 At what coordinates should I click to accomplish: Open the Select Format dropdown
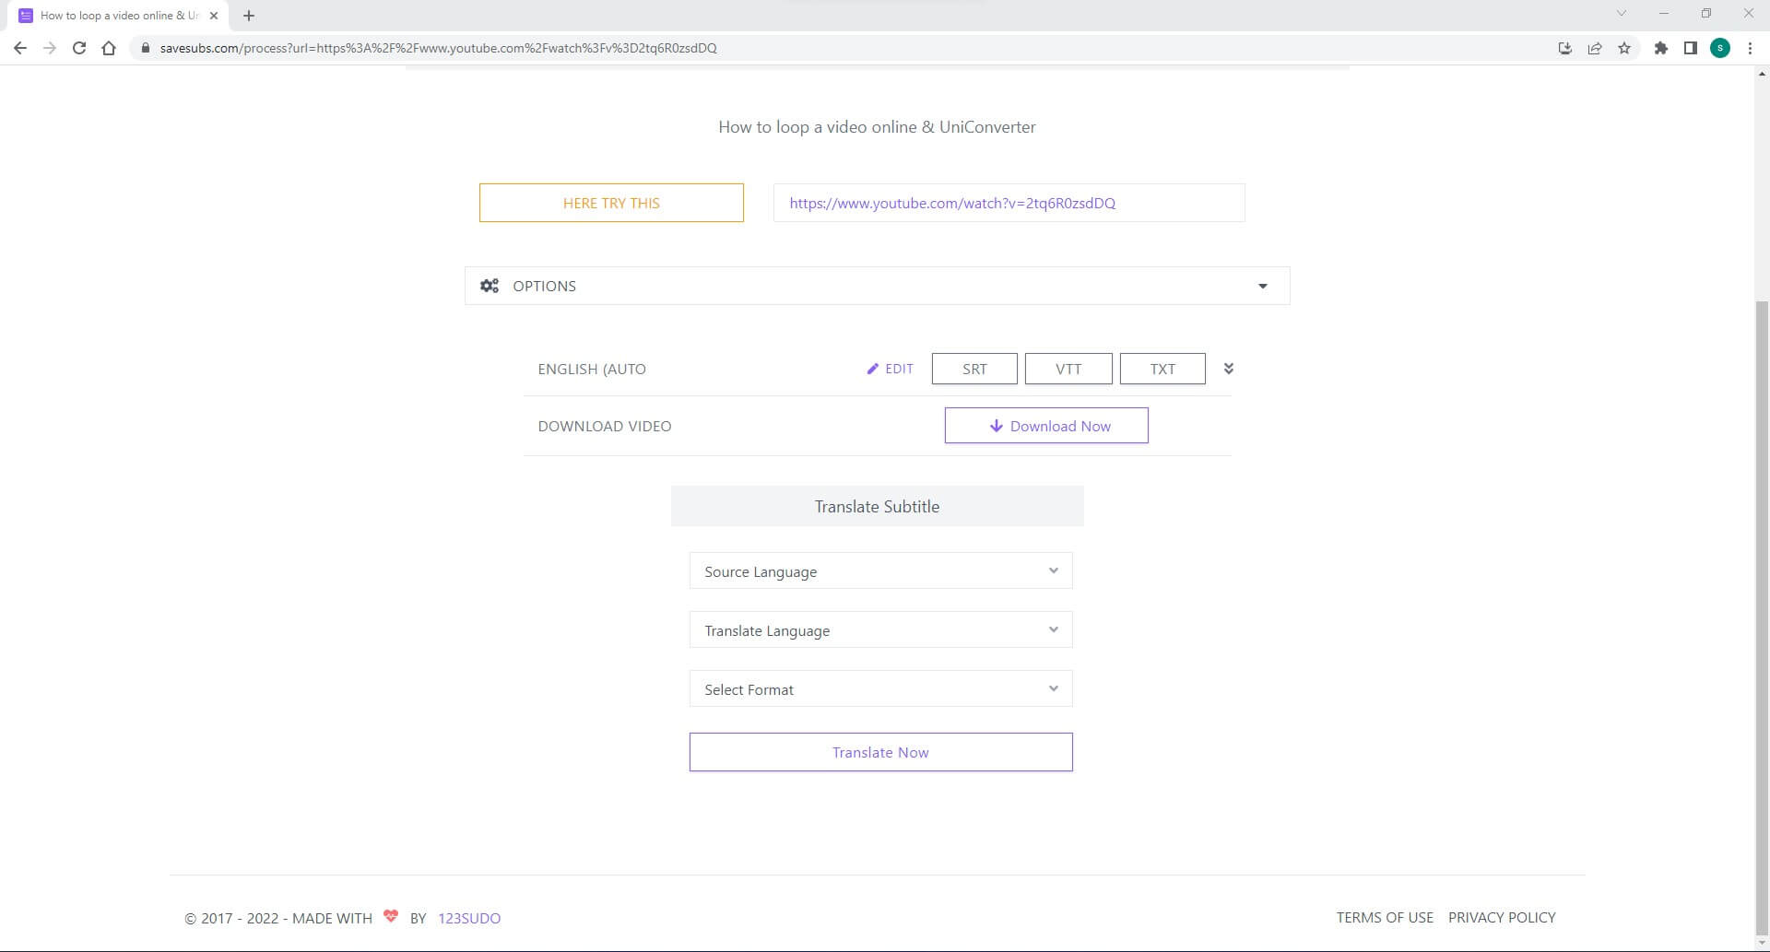pos(880,689)
